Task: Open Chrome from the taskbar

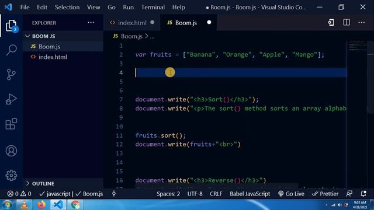Action: 75,205
